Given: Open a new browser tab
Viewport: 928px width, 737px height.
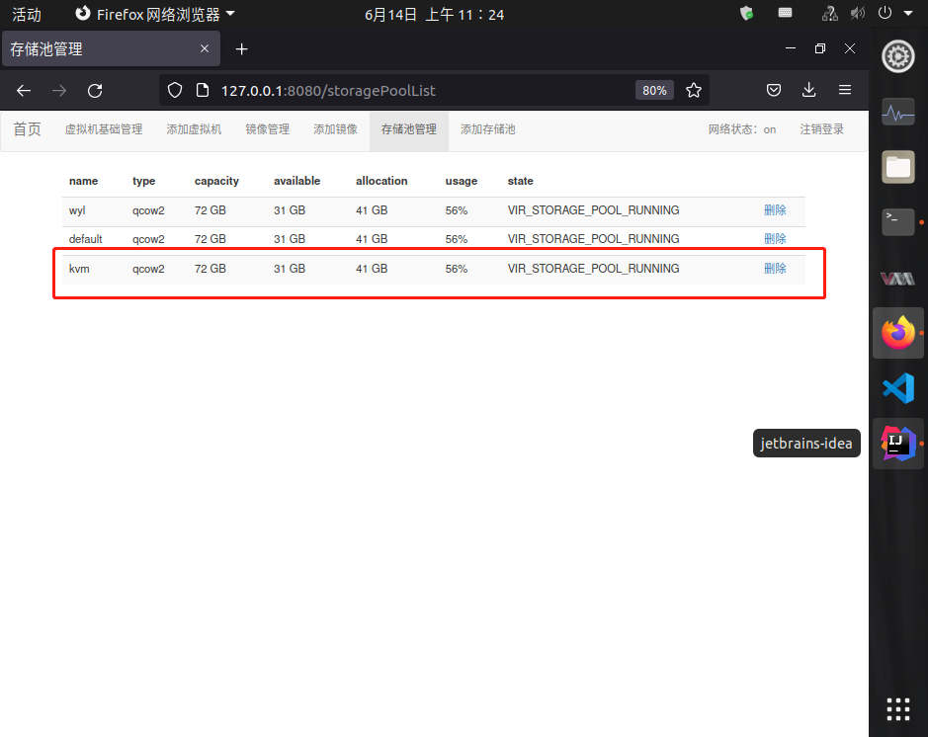Looking at the screenshot, I should tap(241, 49).
